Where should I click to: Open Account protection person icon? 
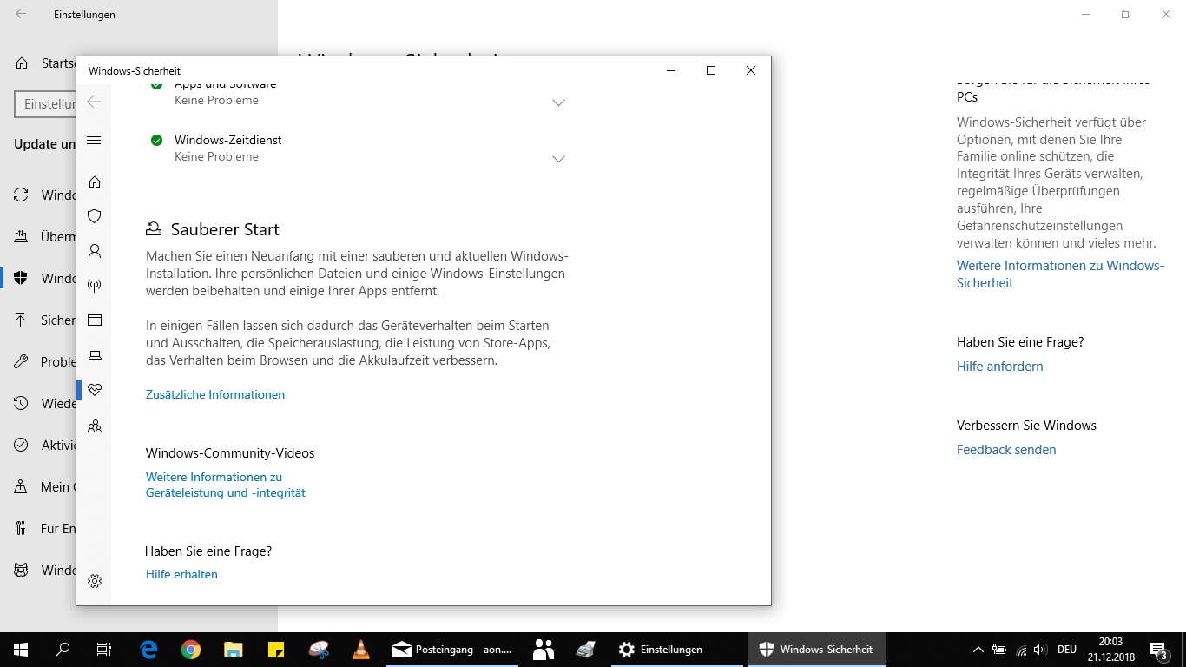pyautogui.click(x=95, y=251)
